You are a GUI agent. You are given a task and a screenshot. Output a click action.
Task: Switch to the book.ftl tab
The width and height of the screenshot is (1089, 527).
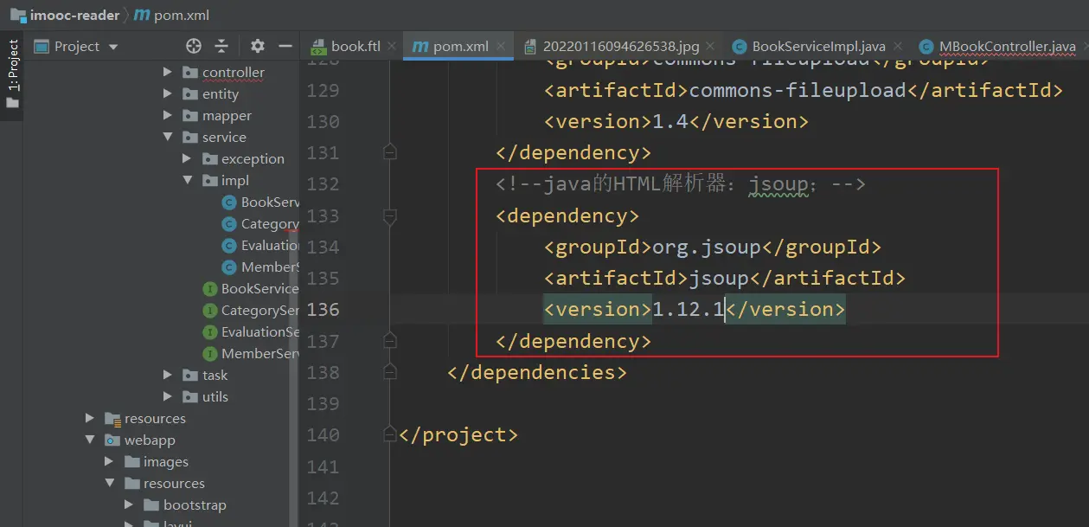[x=355, y=47]
